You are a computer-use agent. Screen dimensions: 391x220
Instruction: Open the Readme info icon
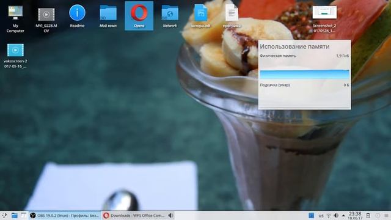tap(77, 16)
